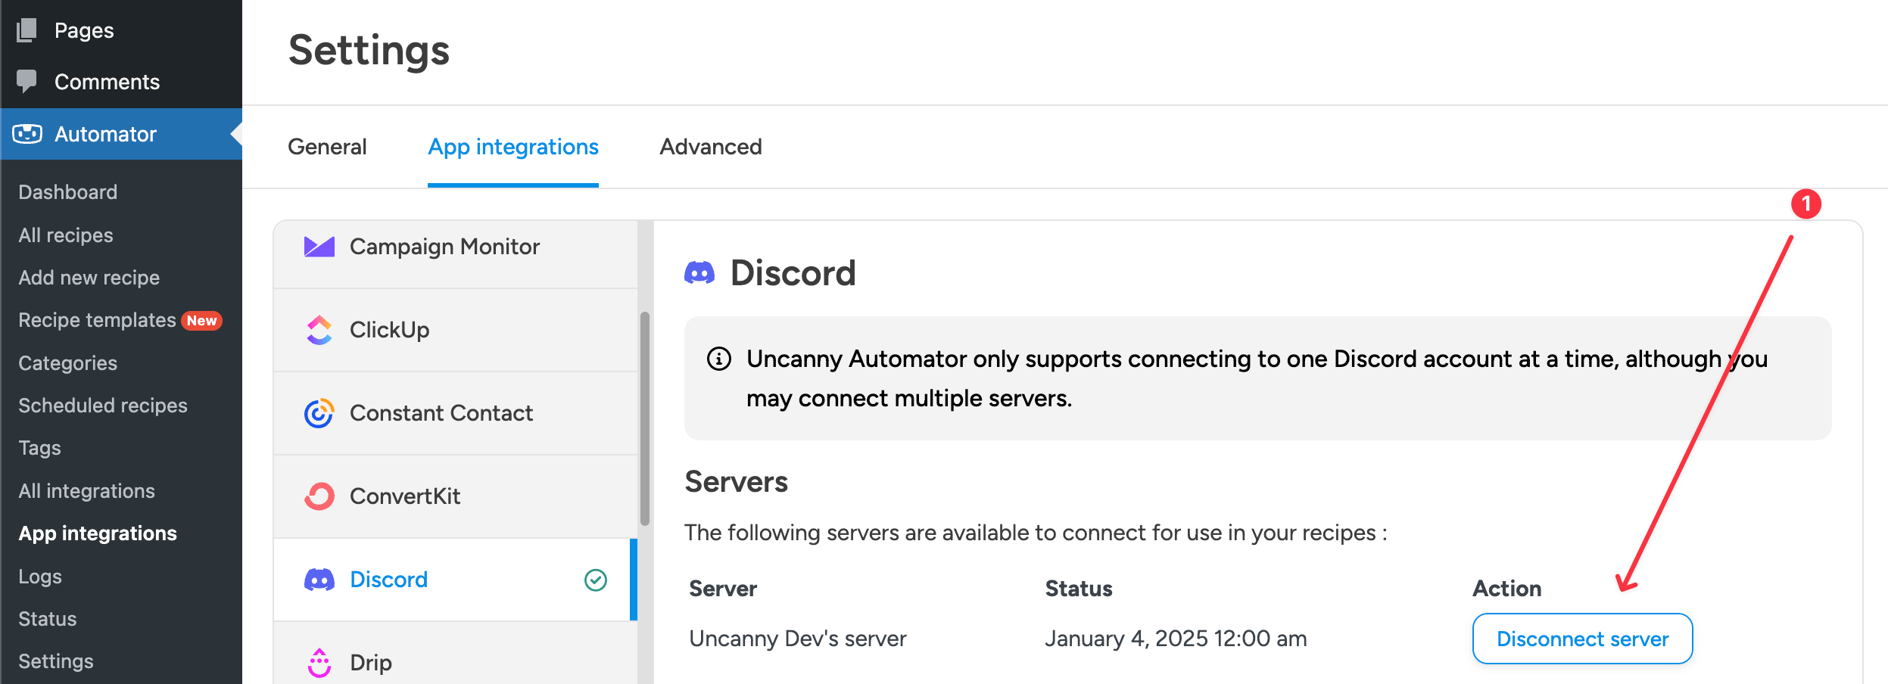This screenshot has width=1888, height=684.
Task: Click the Comments speech bubble icon
Action: pyautogui.click(x=26, y=81)
